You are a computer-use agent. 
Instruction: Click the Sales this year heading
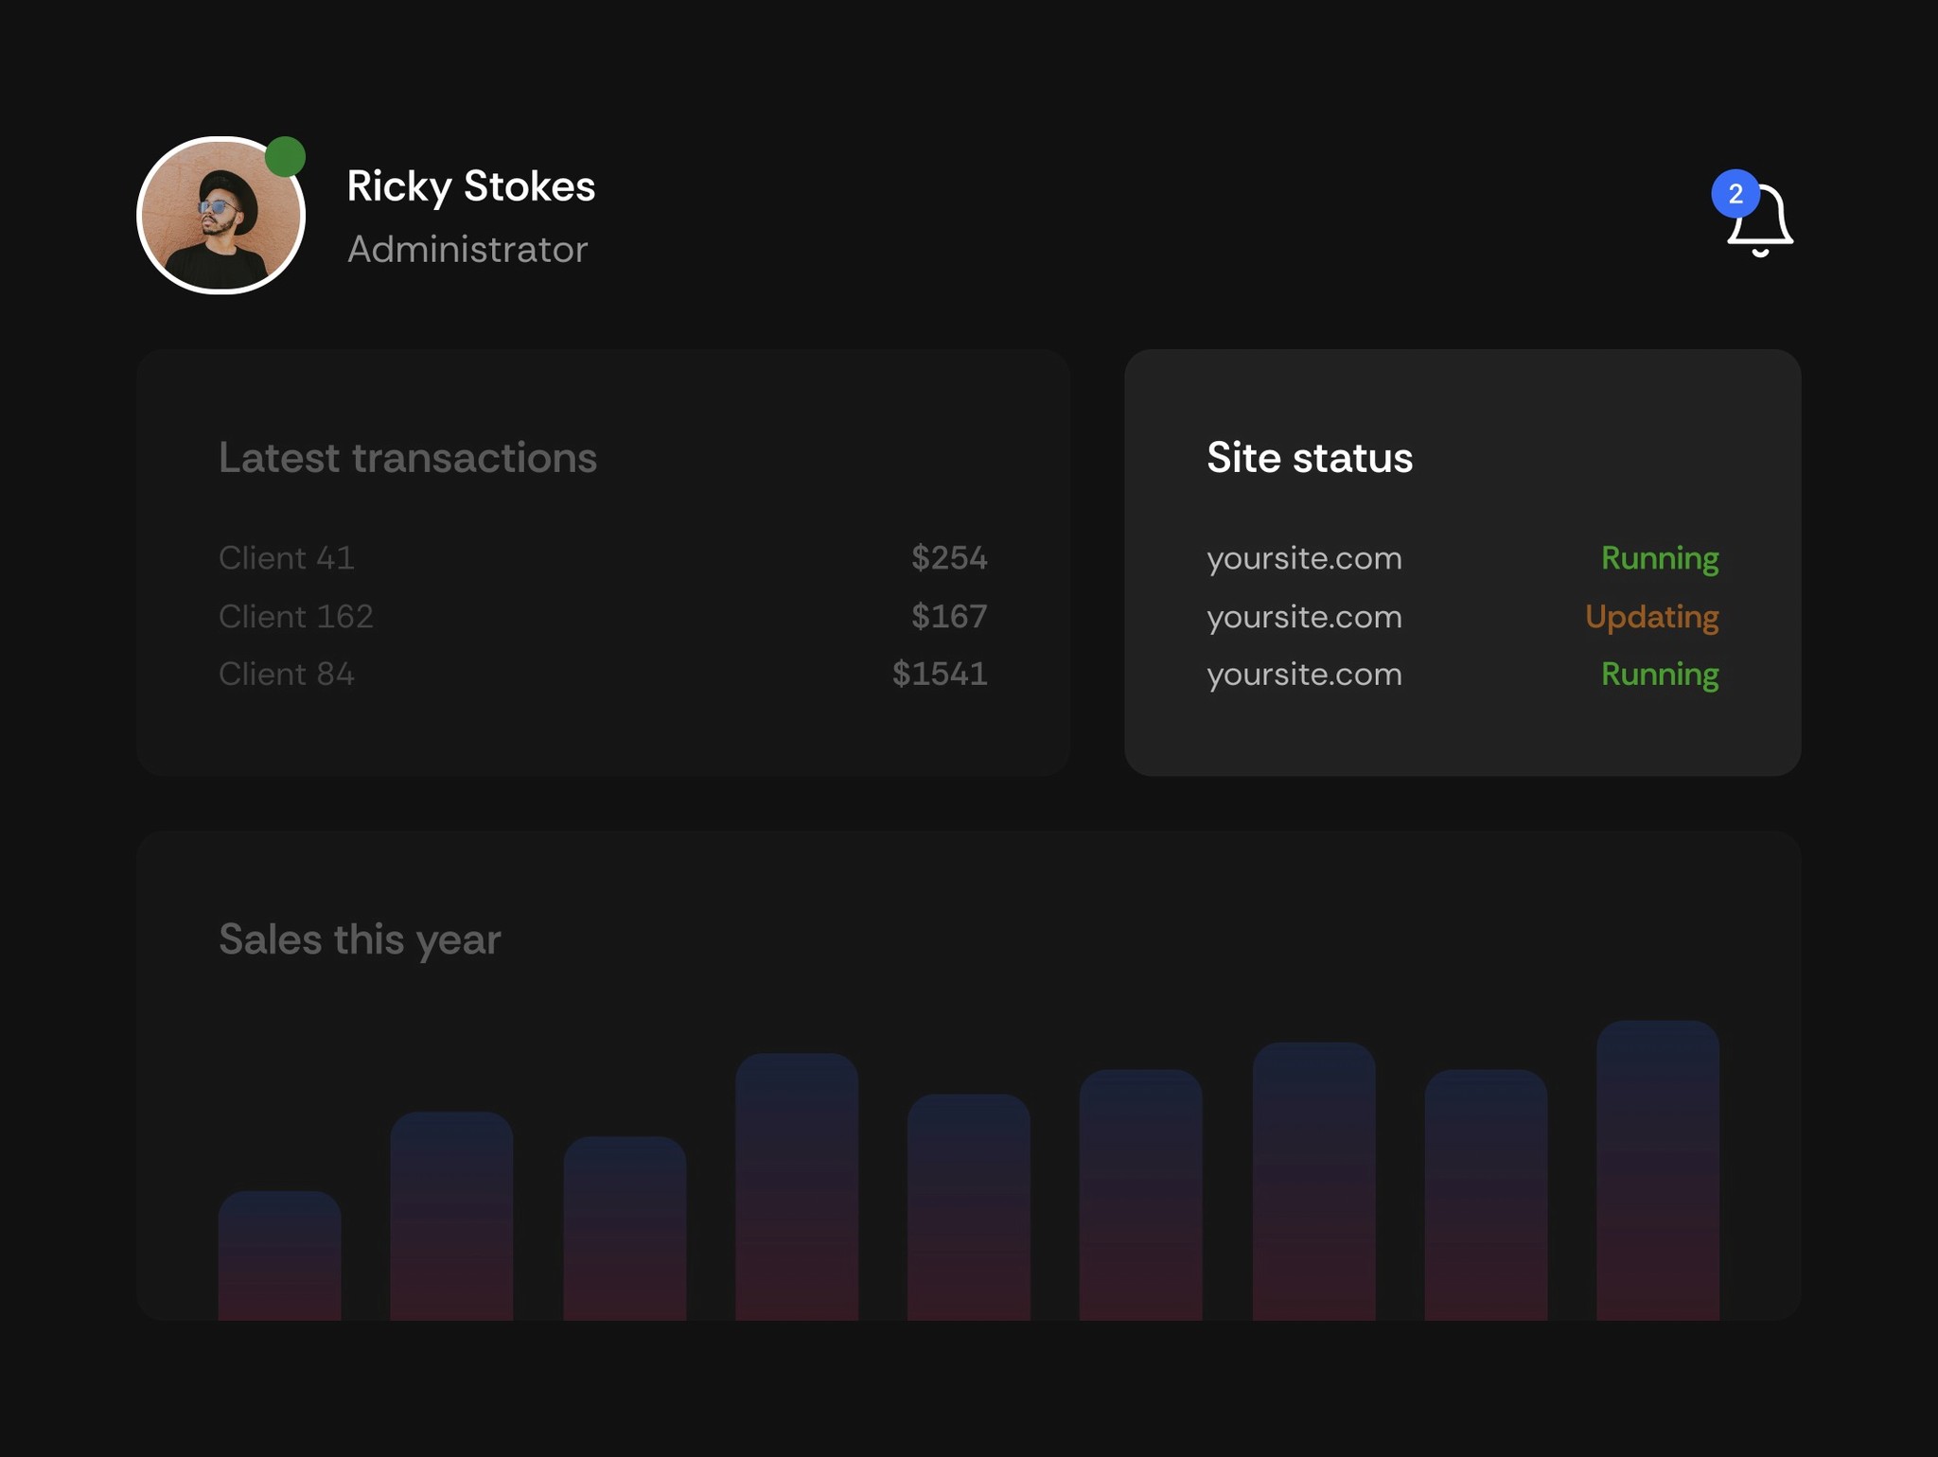click(360, 939)
